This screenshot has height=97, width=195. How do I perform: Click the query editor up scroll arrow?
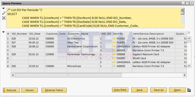182,10
